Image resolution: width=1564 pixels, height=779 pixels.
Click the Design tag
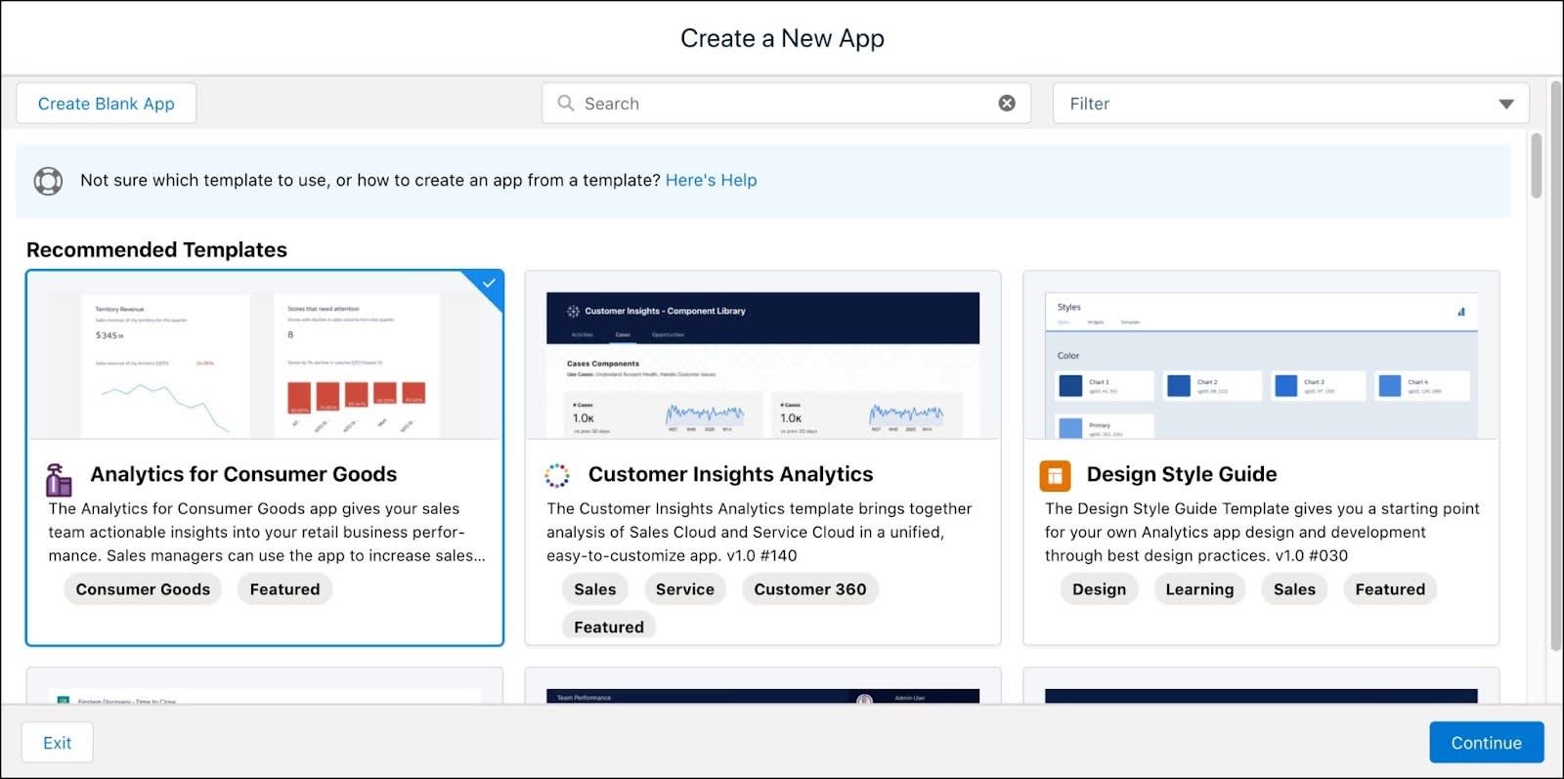(x=1099, y=589)
